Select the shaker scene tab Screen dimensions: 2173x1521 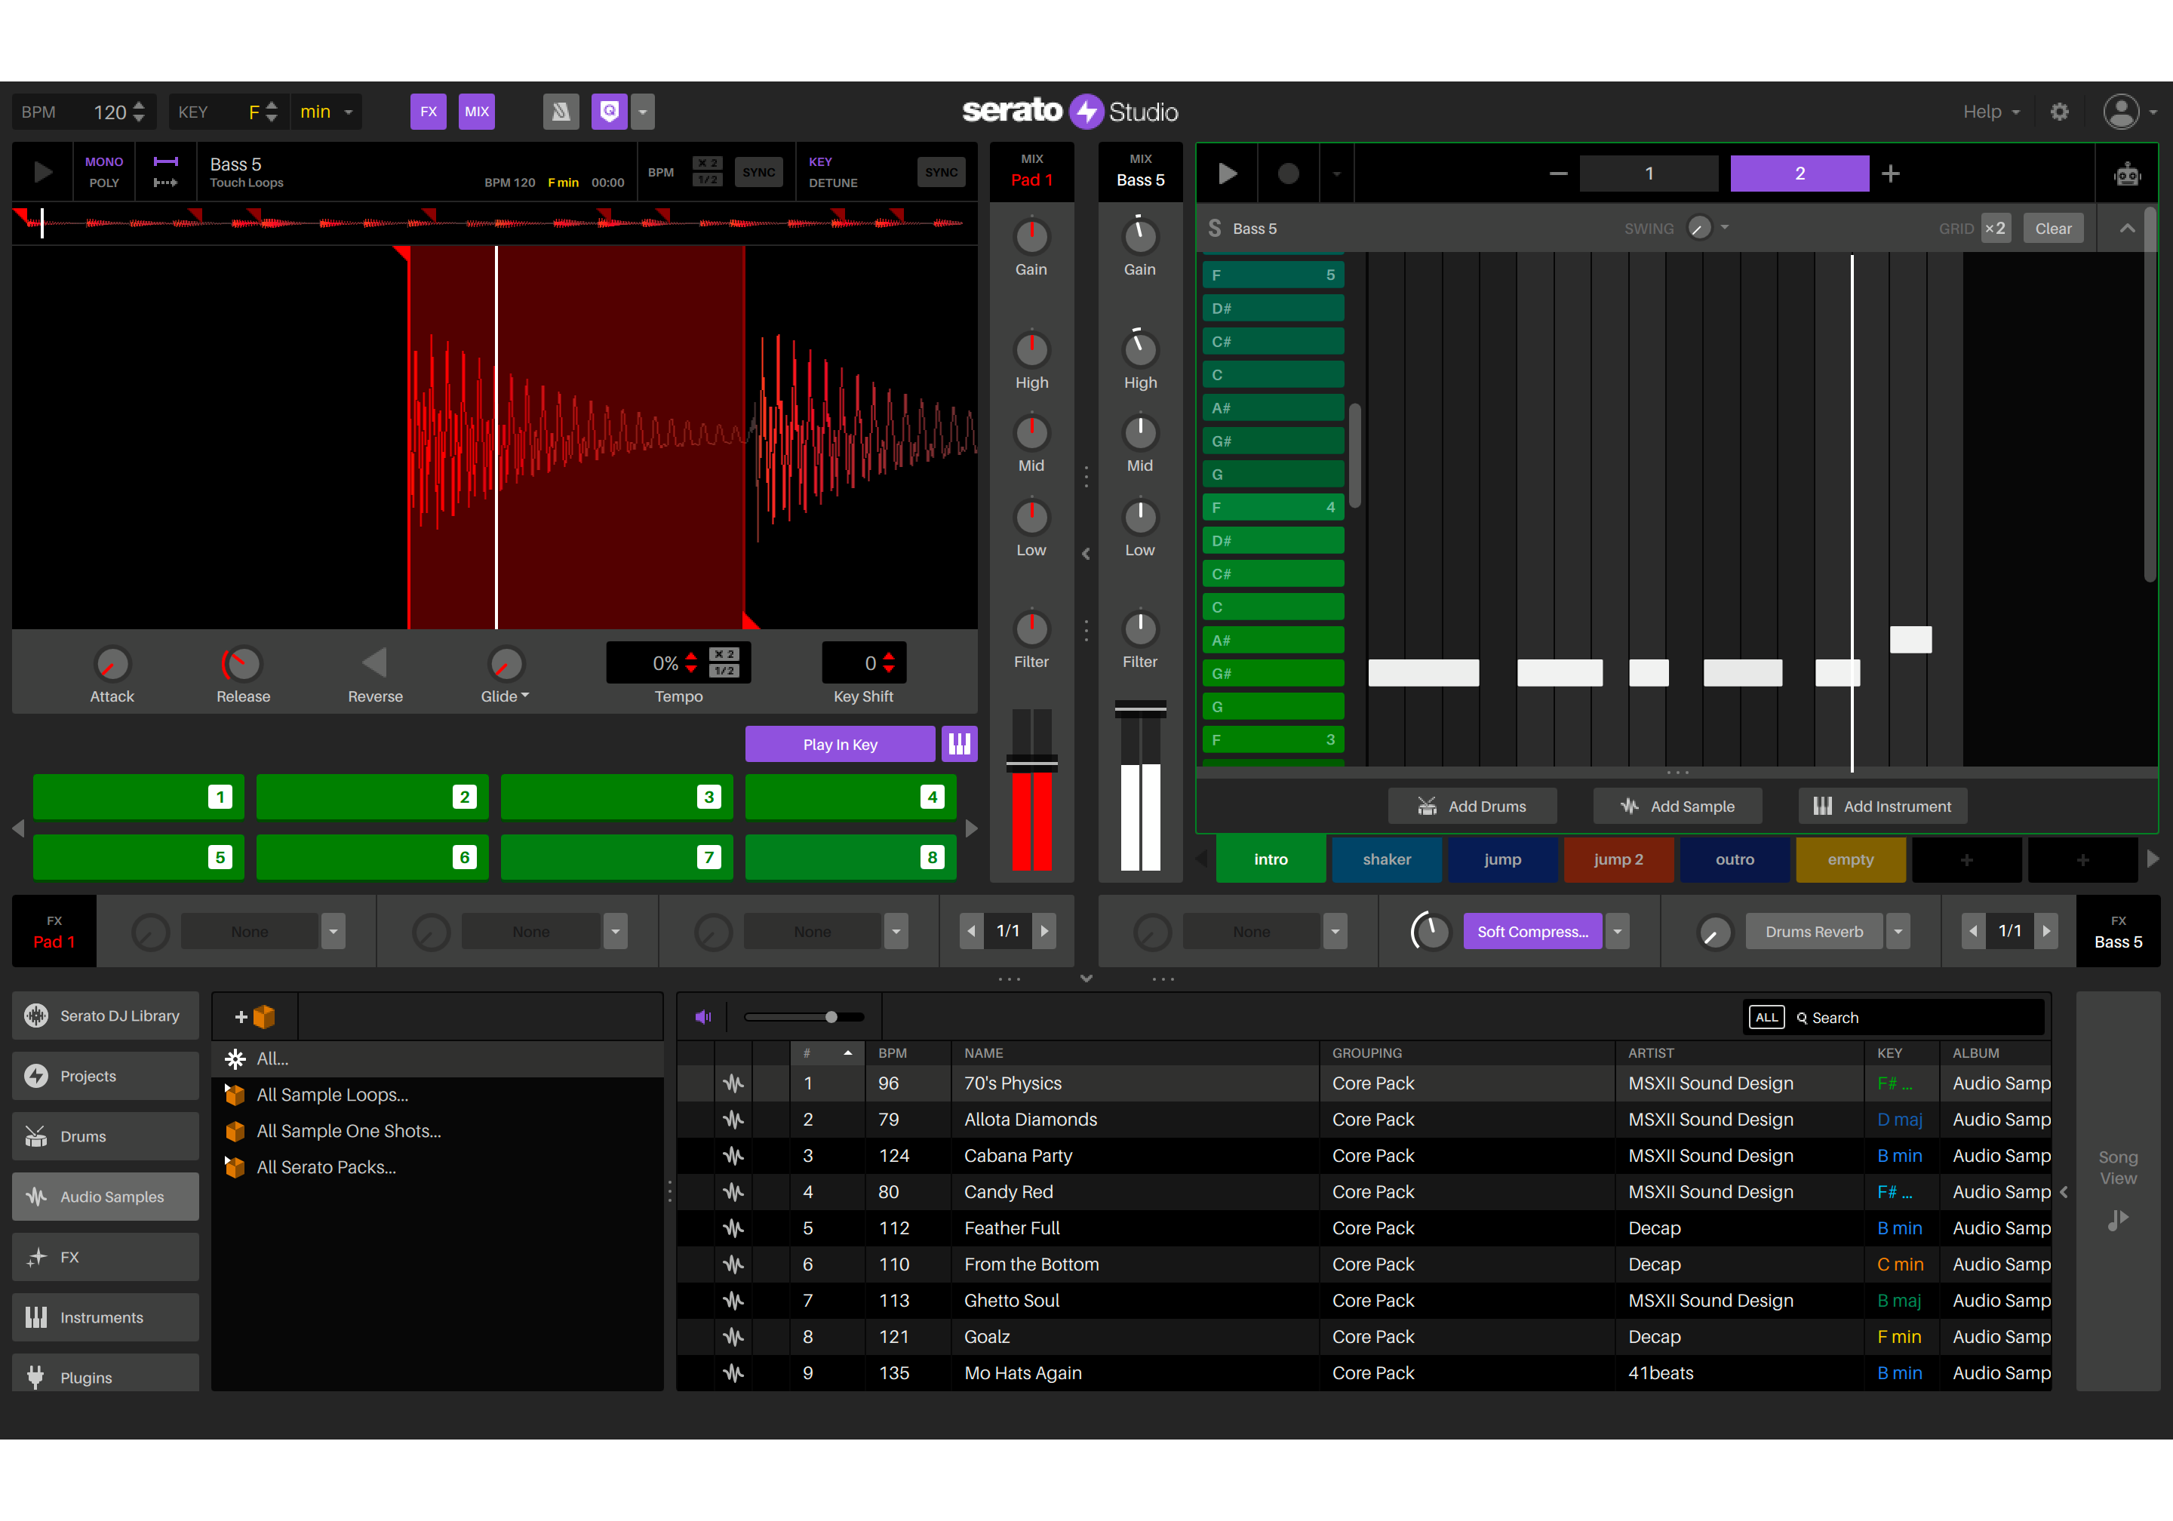pos(1387,859)
